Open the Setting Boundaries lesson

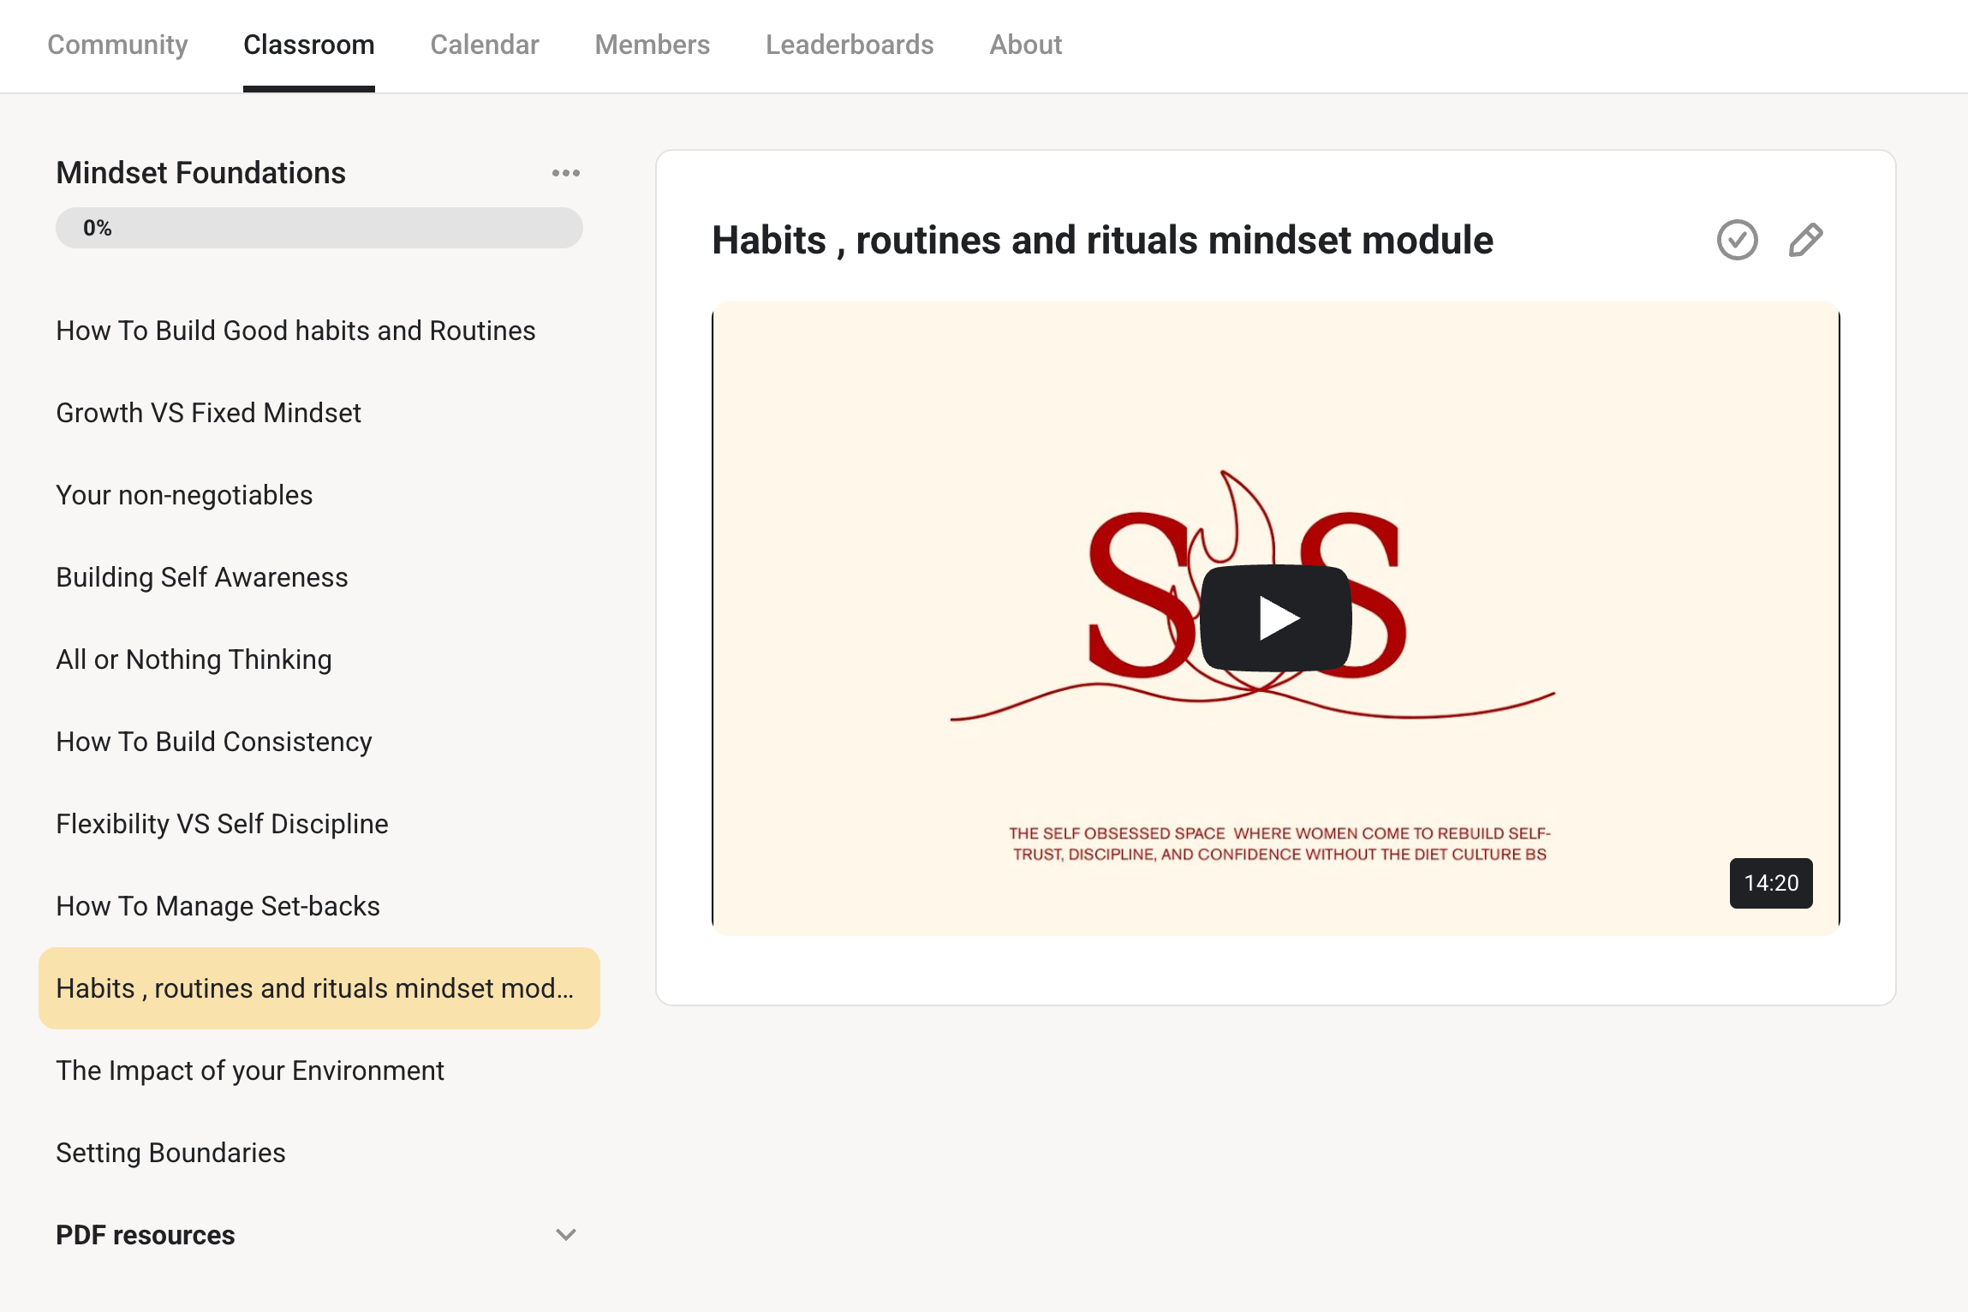pos(170,1153)
